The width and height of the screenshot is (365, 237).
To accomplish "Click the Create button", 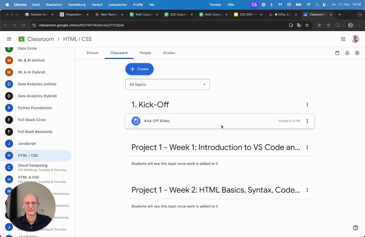I will [x=139, y=69].
